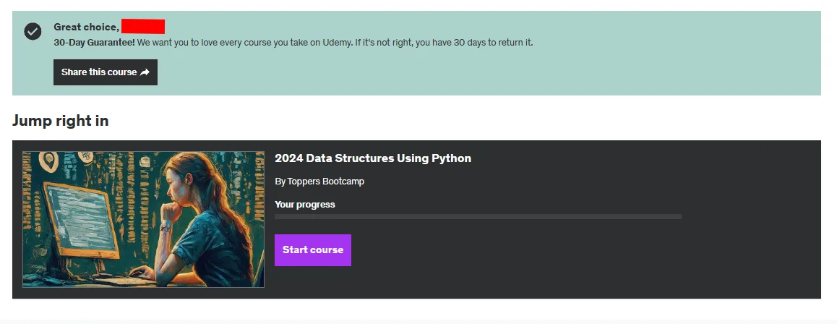
Task: Click the bold 30-Day Guarantee! text
Action: 95,42
